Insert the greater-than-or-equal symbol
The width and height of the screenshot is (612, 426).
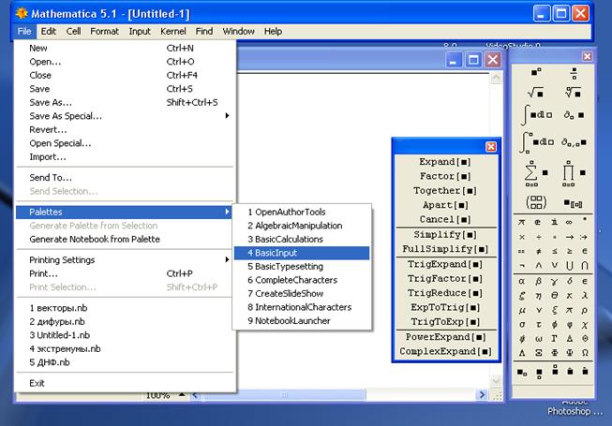(570, 252)
